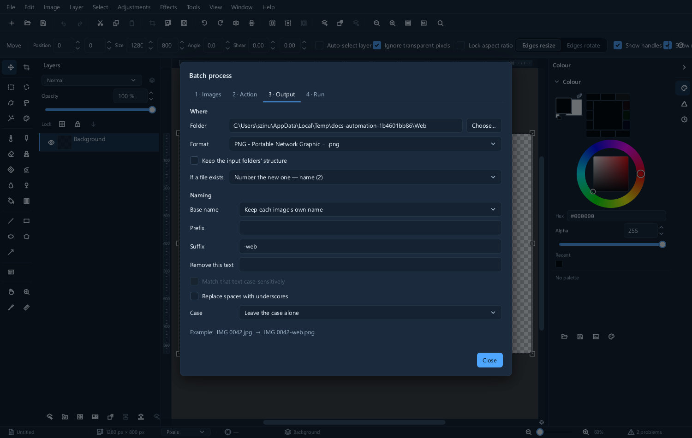Select the Line shape tool

click(11, 221)
